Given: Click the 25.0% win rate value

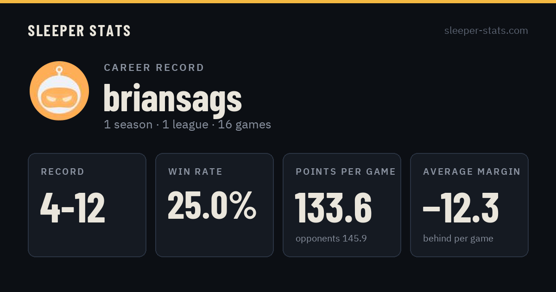Looking at the screenshot, I should click(212, 205).
